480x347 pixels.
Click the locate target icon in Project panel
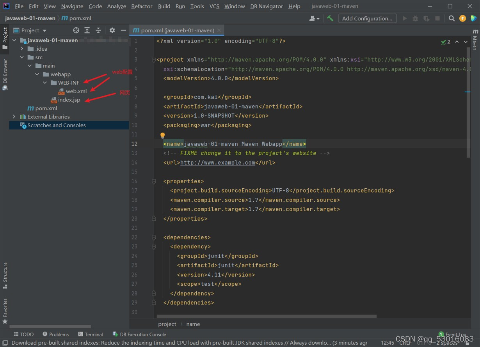[76, 30]
